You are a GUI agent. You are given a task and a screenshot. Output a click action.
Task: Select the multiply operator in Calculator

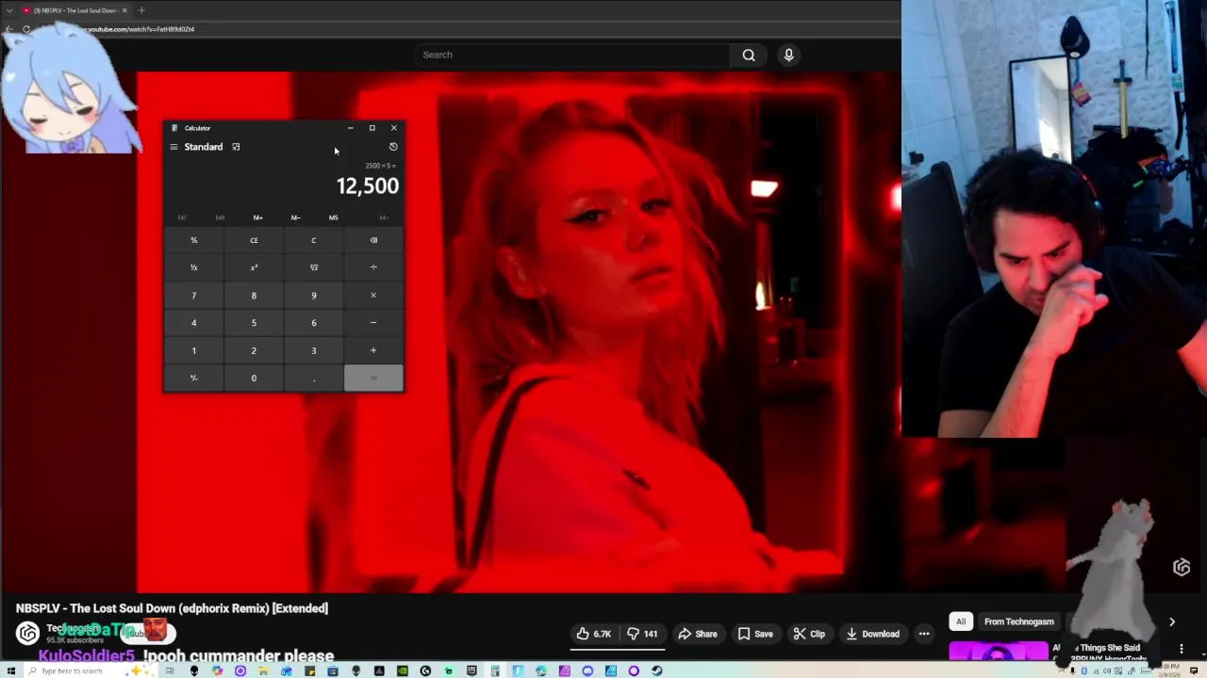pos(373,296)
